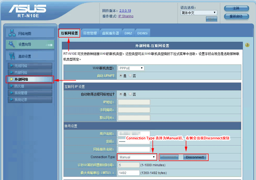256x180 pixels.
Task: Click the 启动 UPnP? help label
Action: point(106,76)
